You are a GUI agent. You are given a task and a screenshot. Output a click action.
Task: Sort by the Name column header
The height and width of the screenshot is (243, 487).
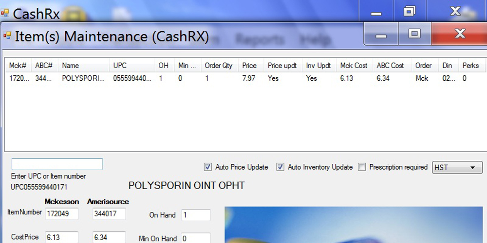coord(84,66)
